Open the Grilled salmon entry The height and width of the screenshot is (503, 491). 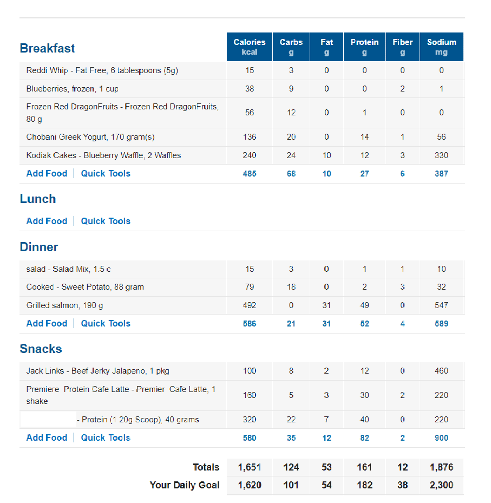click(64, 305)
